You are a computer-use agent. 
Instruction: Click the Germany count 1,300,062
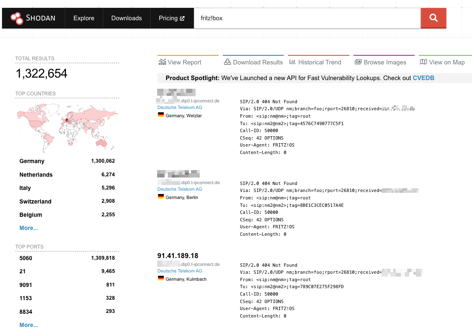(103, 161)
